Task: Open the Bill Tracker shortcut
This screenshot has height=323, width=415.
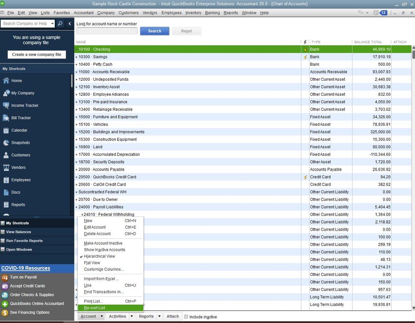Action: point(21,118)
